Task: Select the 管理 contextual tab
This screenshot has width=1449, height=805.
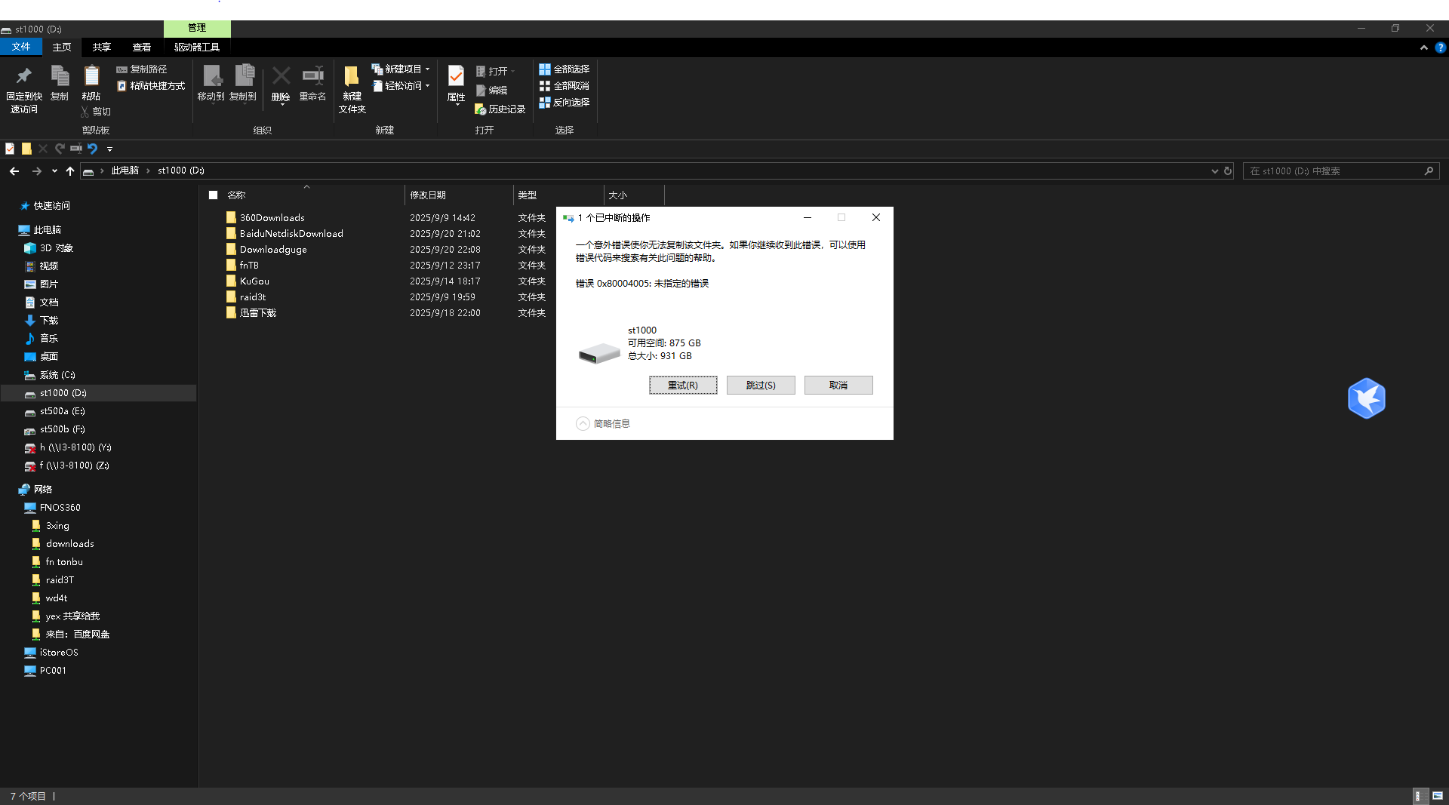Action: [x=197, y=28]
